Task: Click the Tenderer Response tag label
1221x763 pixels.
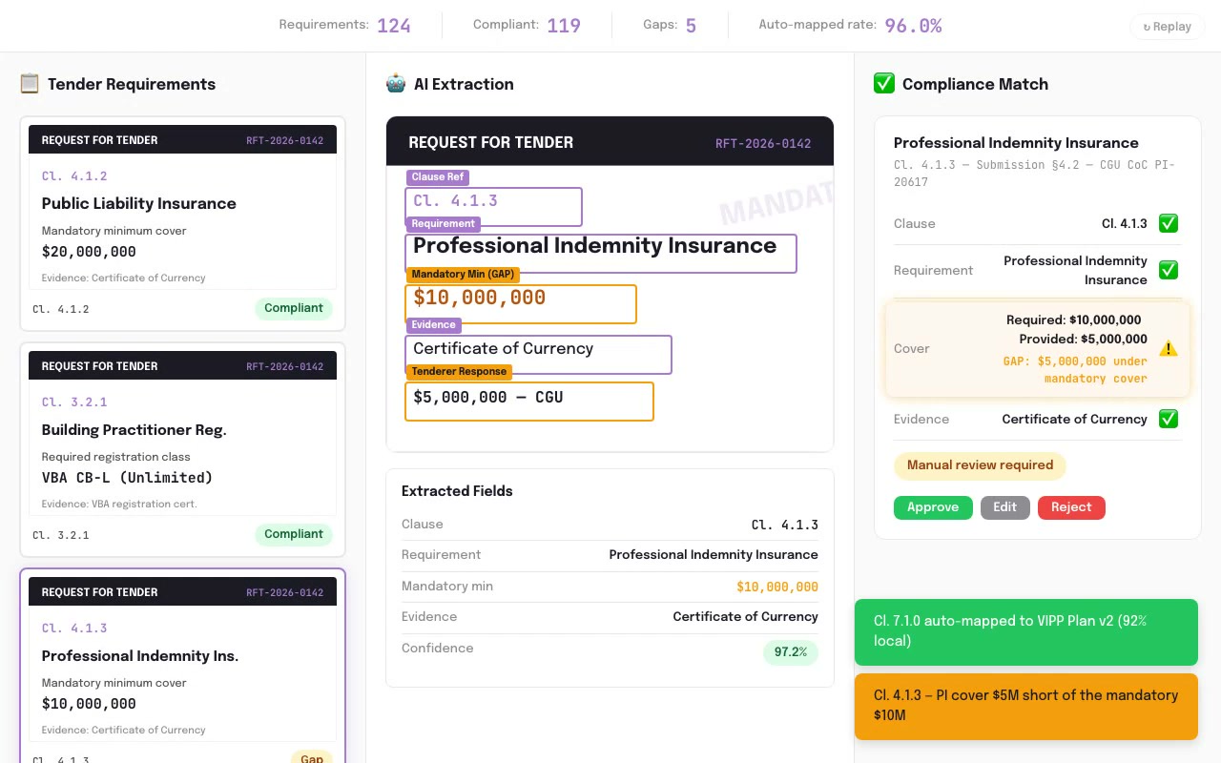Action: (459, 372)
